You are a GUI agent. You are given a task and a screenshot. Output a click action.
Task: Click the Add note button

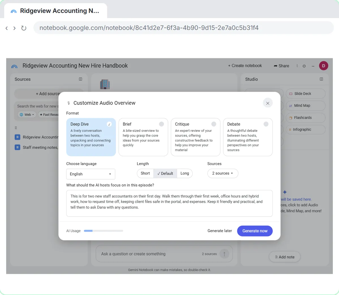point(284,257)
